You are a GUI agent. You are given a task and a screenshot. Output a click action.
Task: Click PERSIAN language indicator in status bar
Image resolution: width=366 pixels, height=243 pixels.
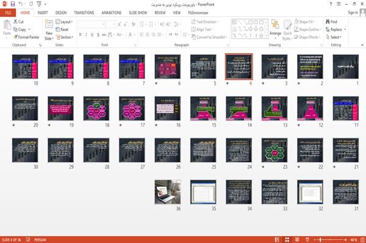tap(40, 239)
